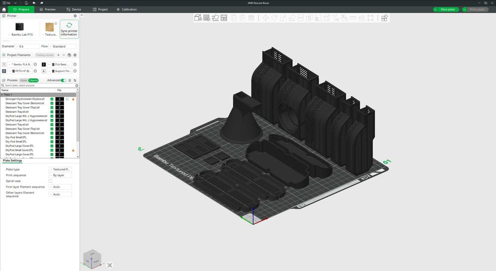Viewport: 496px width, 271px height.
Task: Select the Scale tool in the toolbar
Action: (283, 18)
